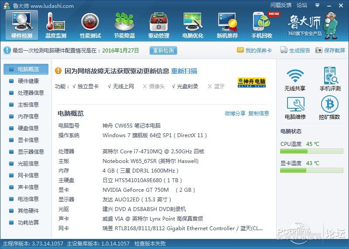Open the 硬件检测 hardware detection tool
The height and width of the screenshot is (249, 349).
click(x=21, y=25)
